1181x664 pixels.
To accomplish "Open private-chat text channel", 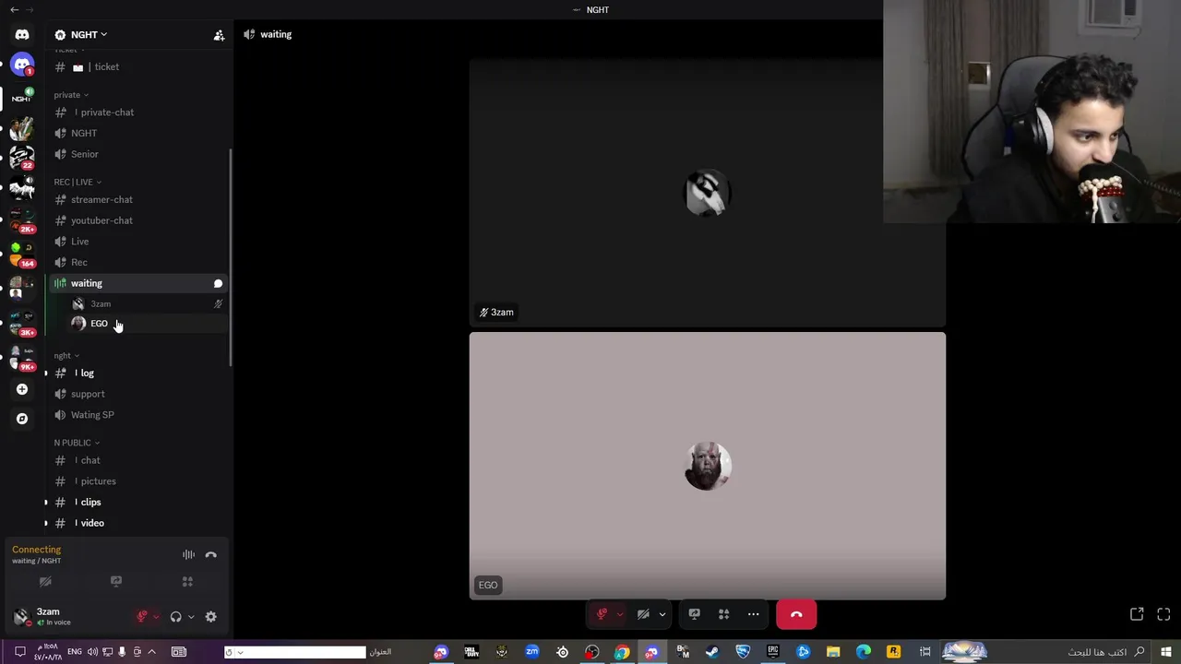I will point(138,113).
